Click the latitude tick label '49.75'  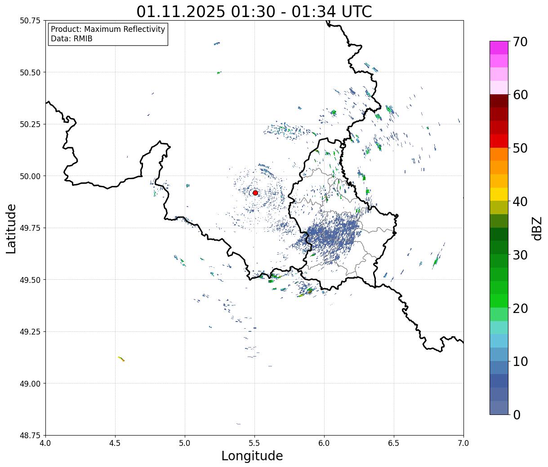point(30,228)
